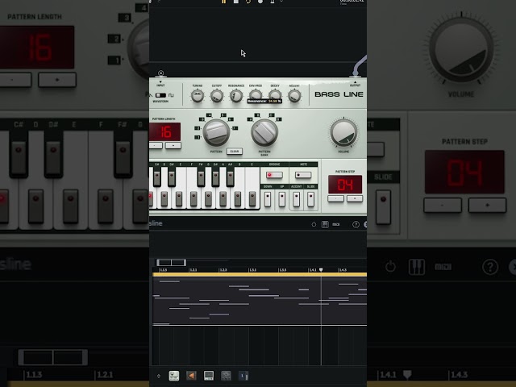Click the Decay knob
Image resolution: width=516 pixels, height=387 pixels.
[x=275, y=94]
